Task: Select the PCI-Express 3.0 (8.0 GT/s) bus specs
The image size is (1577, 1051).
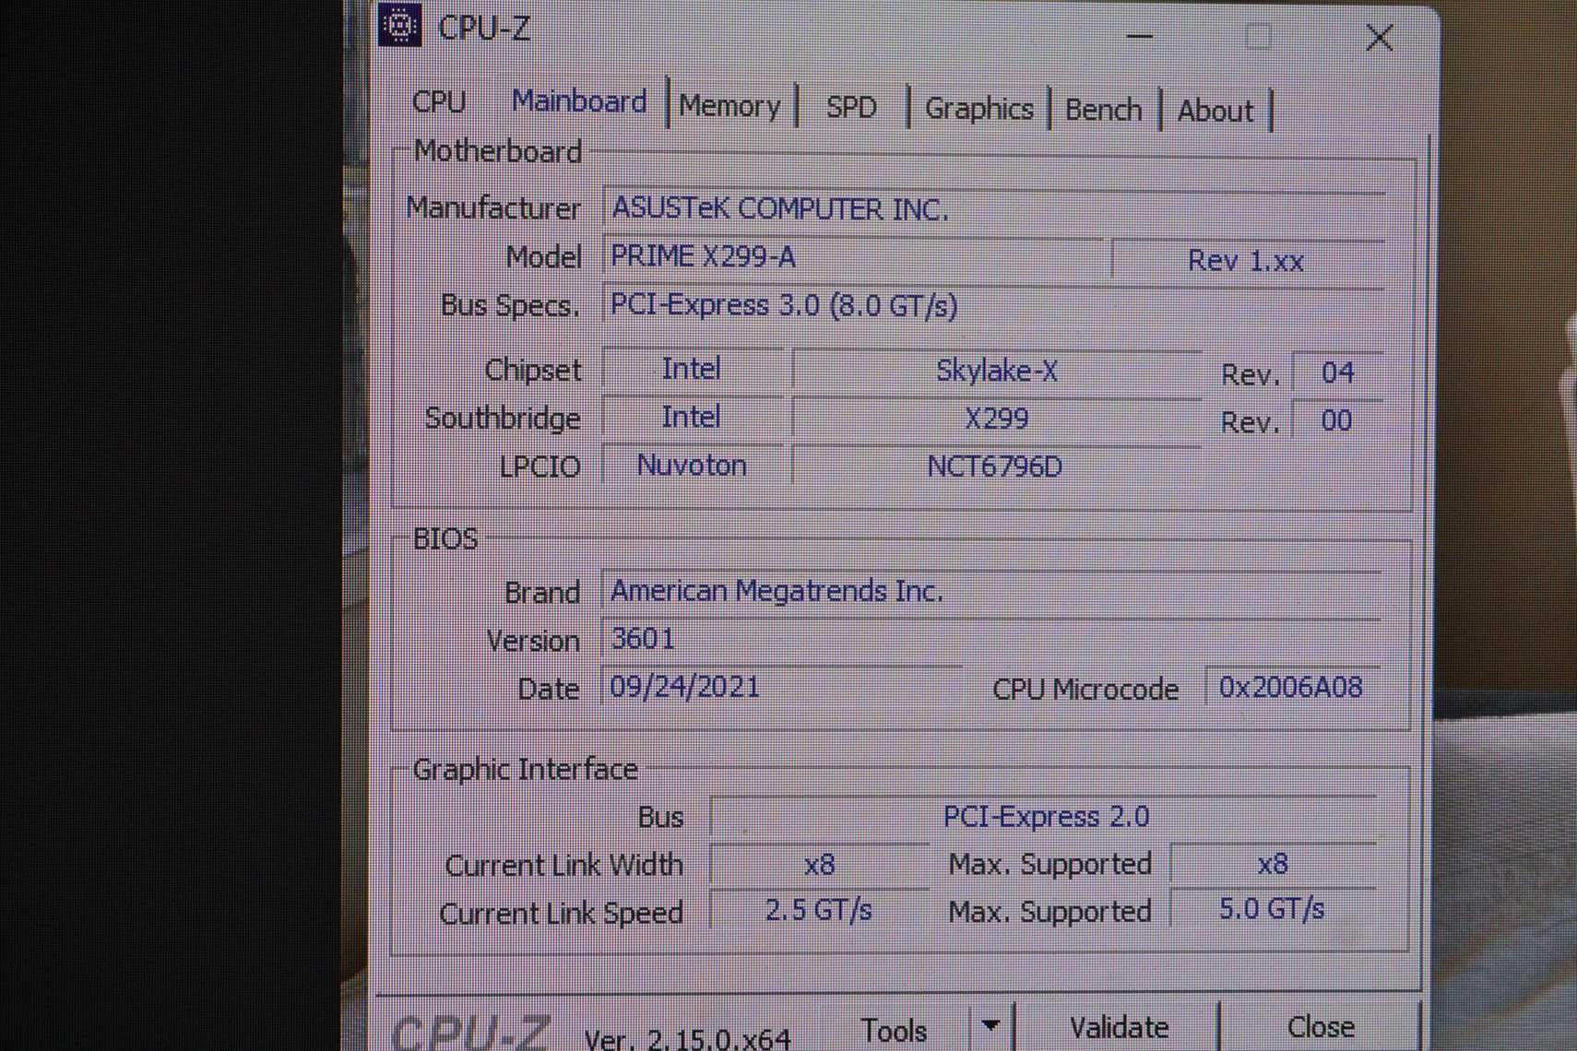Action: [994, 305]
